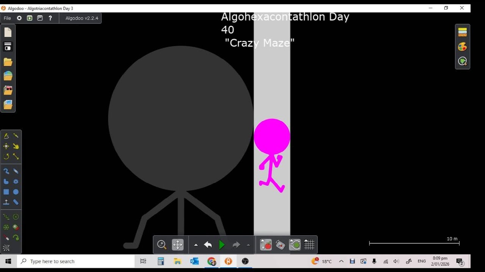Viewport: 485px width, 272px height.
Task: Open Calculator from the taskbar
Action: [x=161, y=261]
